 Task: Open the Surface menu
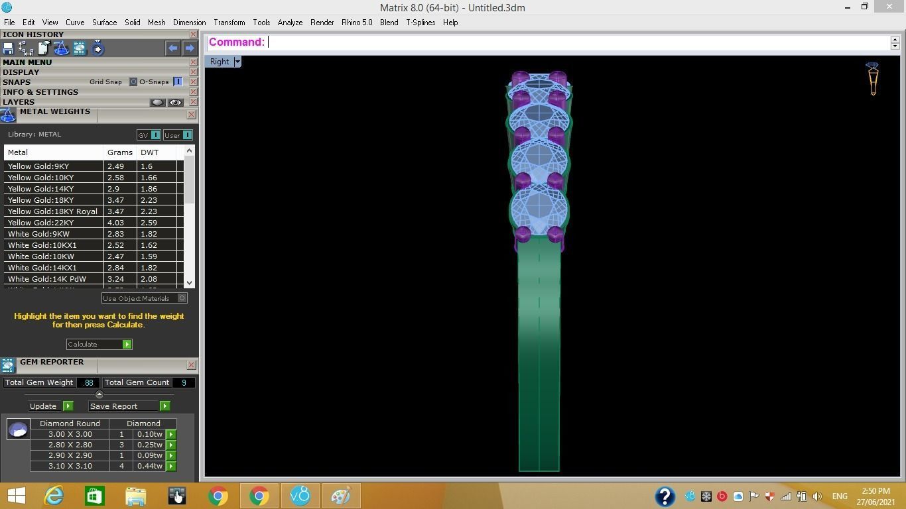[104, 23]
